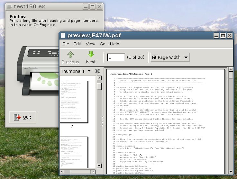
Task: Expand the Thumbnails sidebar selector
Action: [89, 71]
